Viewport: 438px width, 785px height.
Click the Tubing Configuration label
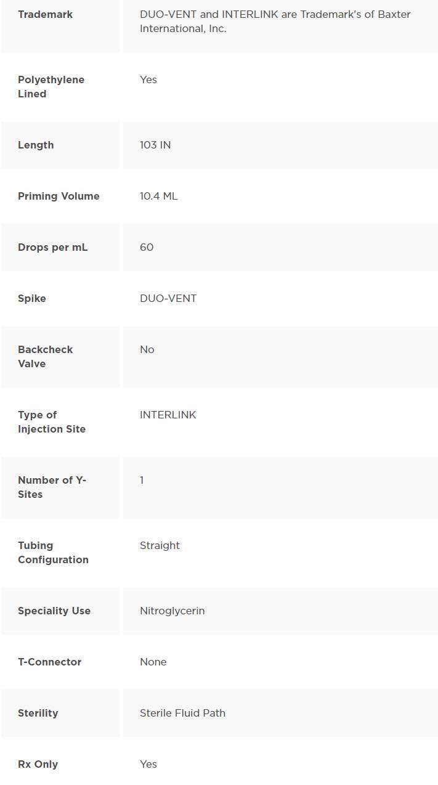[x=53, y=553]
